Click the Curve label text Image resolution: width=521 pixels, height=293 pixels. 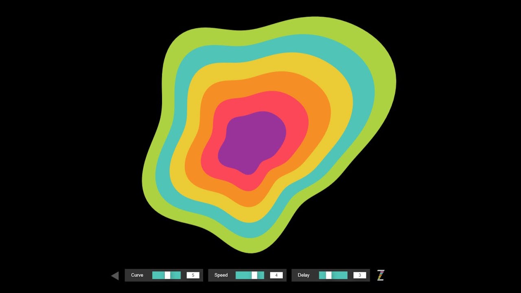(x=137, y=275)
